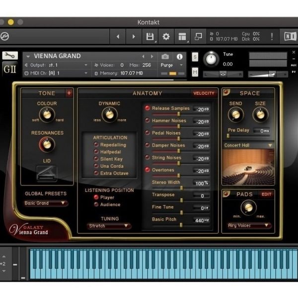Viewport: 298px width, 298px height.
Task: Open Airy Voices pad dropdown
Action: [249, 225]
